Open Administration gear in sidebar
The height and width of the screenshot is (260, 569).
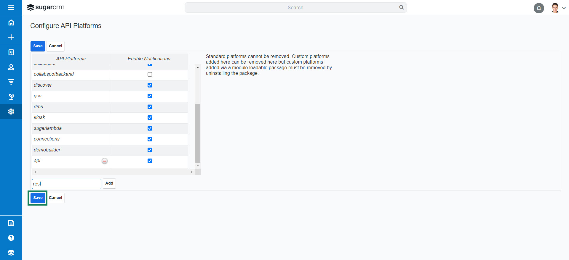[x=11, y=112]
